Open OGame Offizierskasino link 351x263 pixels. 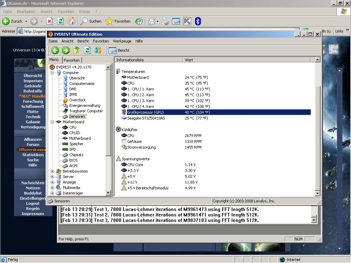(x=32, y=150)
